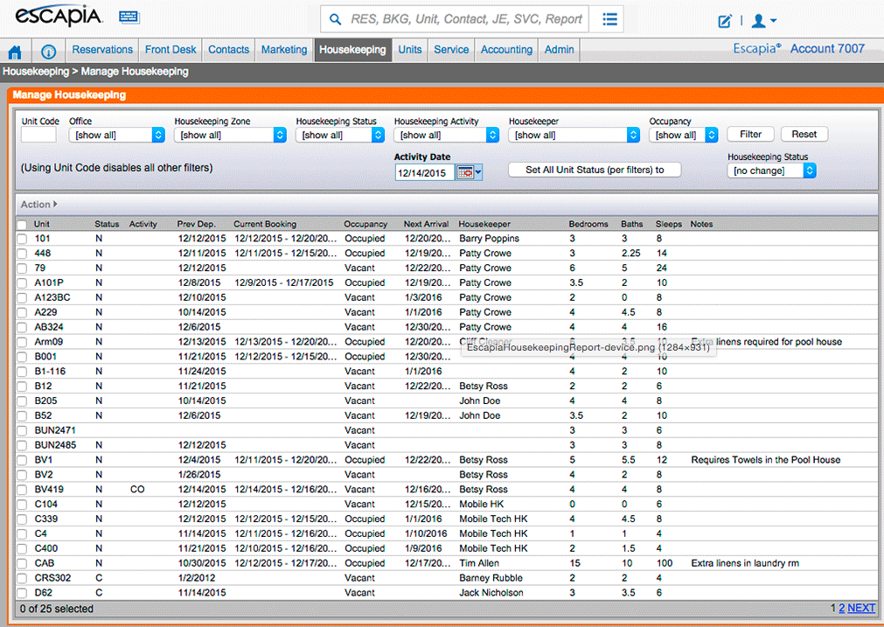Click the search magnifier icon
884x627 pixels.
335,19
